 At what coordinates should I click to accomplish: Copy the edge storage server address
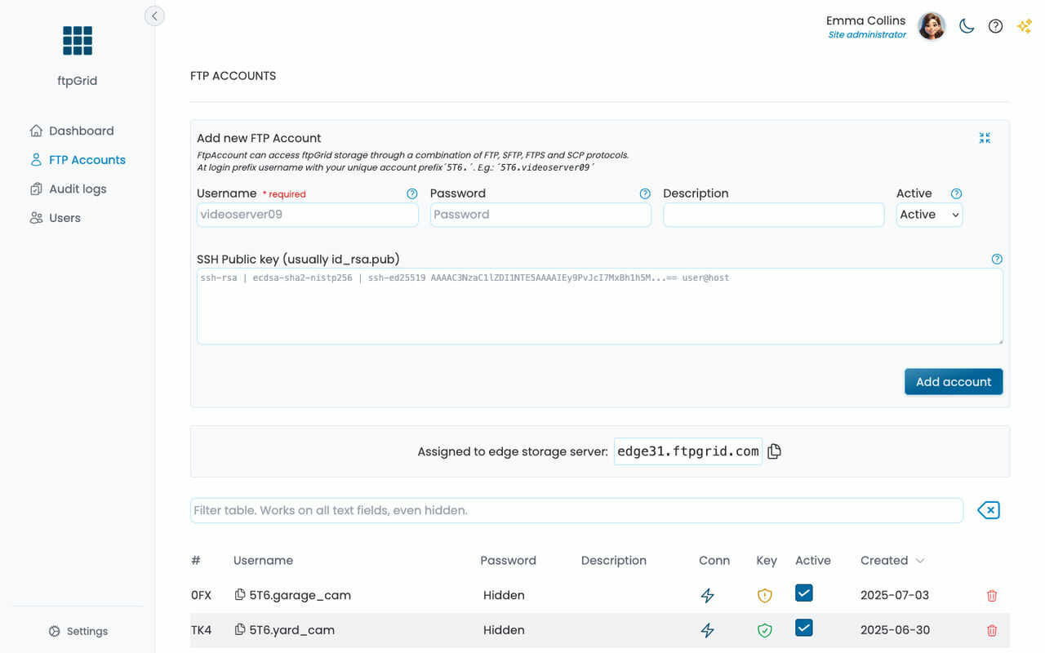[x=774, y=451]
